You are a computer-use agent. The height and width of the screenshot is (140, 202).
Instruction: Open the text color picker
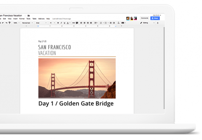[x=68, y=23]
